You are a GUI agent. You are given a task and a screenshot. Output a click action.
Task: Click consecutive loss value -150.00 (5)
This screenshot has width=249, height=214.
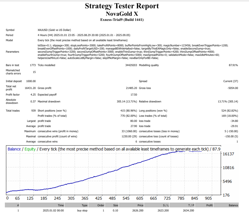[x=231, y=136]
